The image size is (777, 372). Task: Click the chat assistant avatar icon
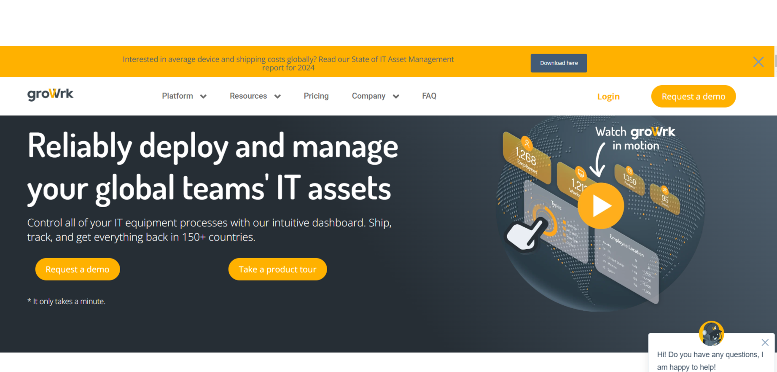(711, 333)
